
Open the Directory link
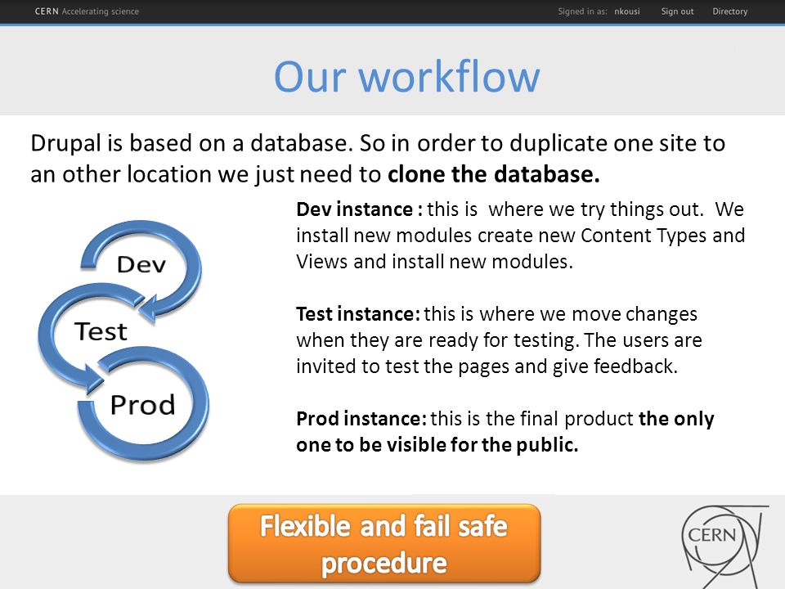tap(730, 11)
